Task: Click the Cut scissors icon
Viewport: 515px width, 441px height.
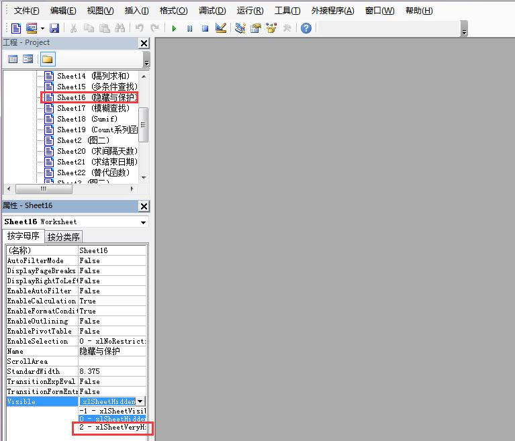Action: [x=74, y=28]
